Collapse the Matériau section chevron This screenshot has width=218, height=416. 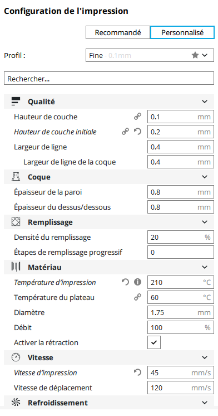205,267
